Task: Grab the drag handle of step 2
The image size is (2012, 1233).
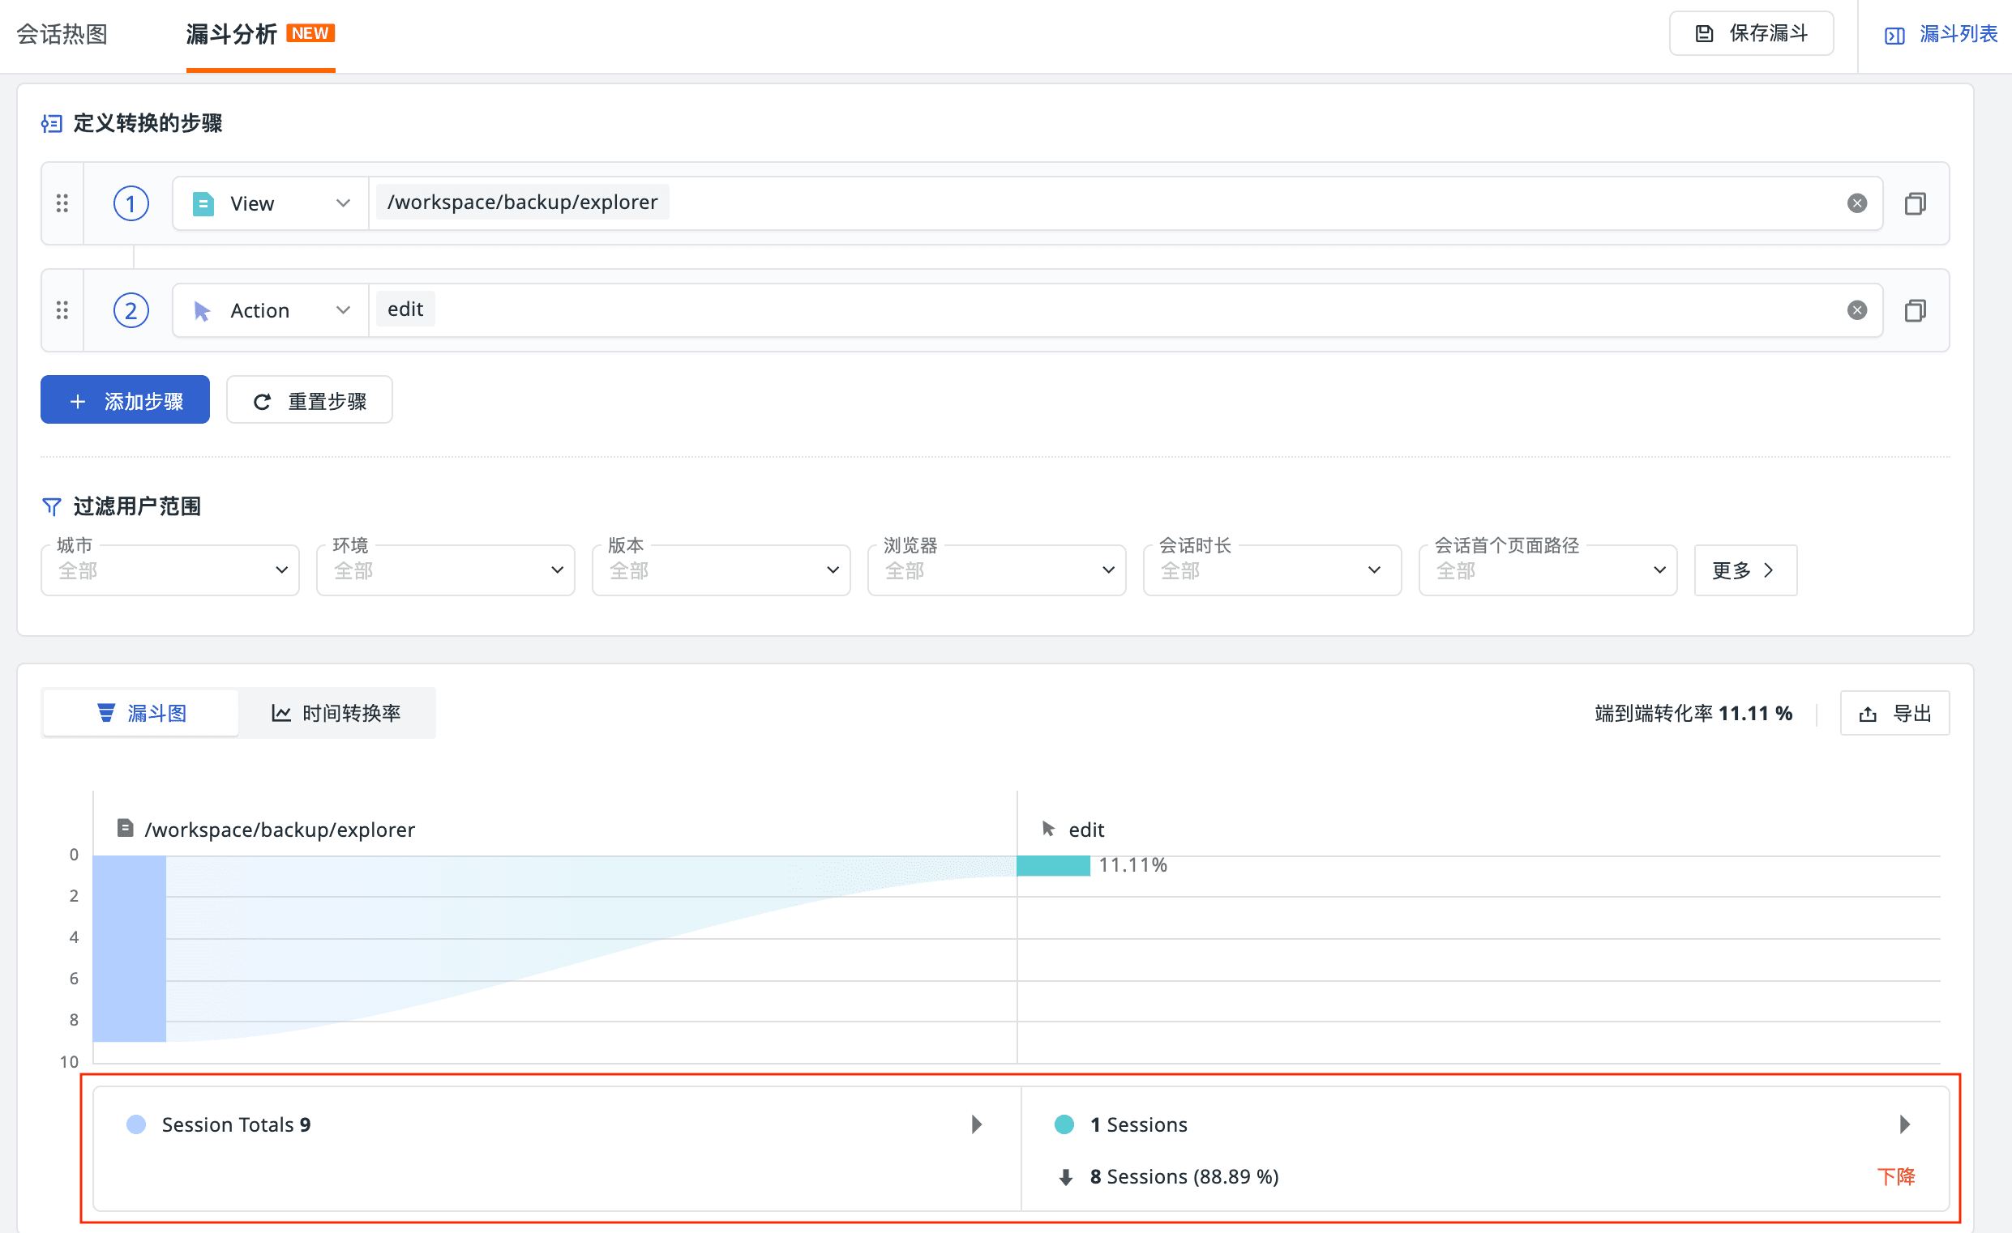Action: (x=62, y=310)
